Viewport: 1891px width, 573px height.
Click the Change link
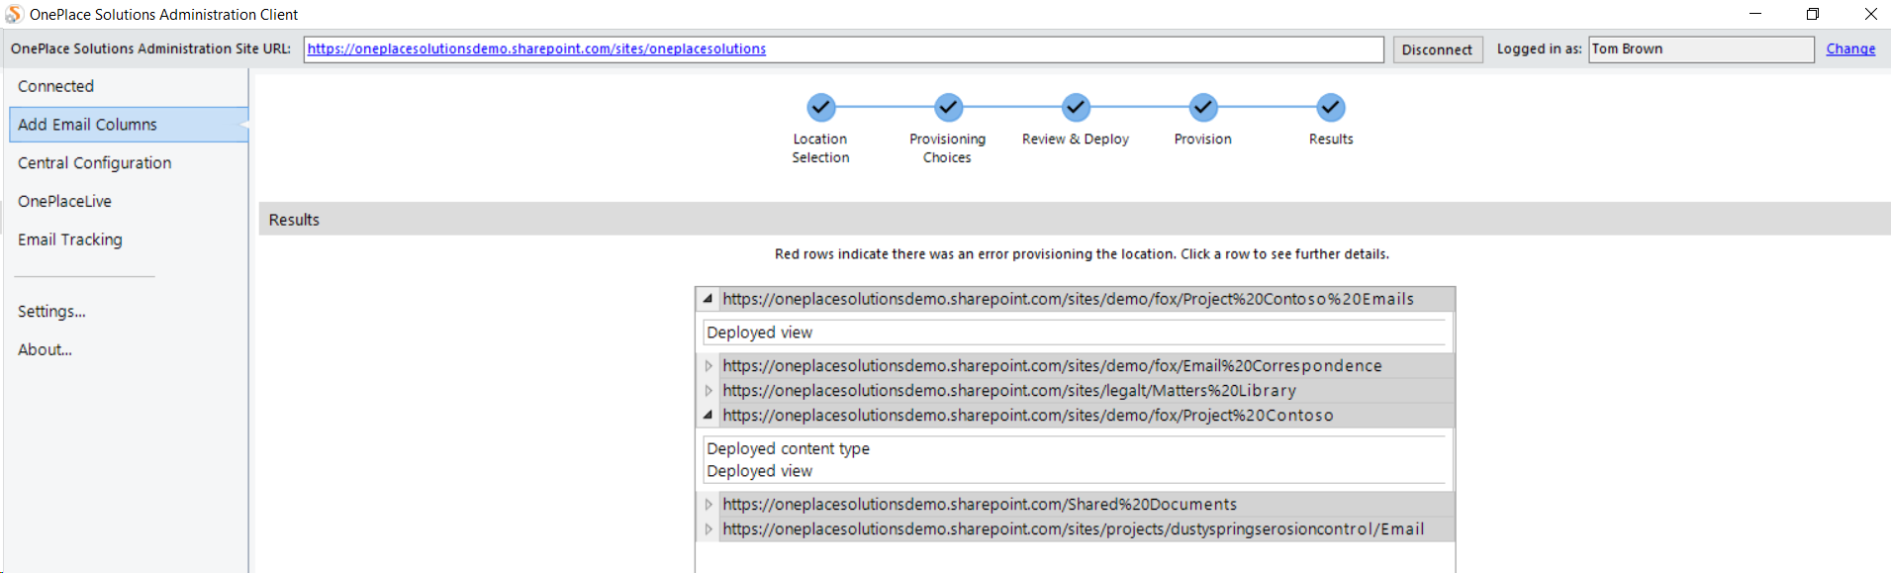click(1850, 48)
